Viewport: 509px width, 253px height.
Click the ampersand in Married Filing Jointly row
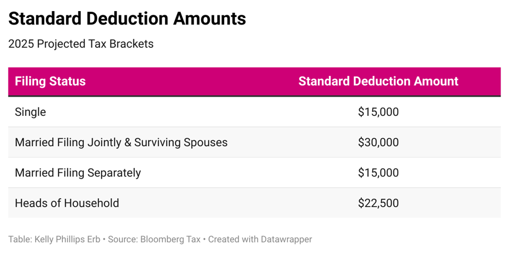pyautogui.click(x=126, y=142)
